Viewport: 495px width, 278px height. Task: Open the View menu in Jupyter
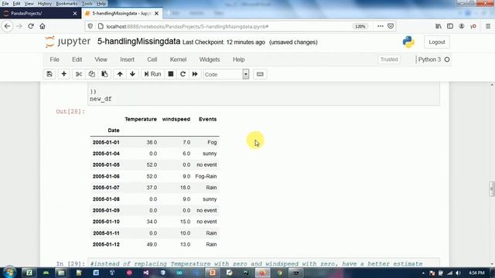101,59
